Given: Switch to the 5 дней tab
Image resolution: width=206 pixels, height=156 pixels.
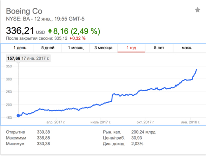Looking at the screenshot, I should click(48, 48).
